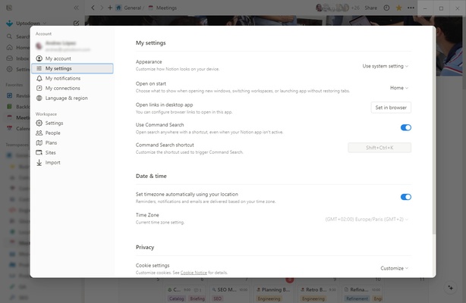Viewport: 466px width, 303px height.
Task: Click the Import download-arrow icon
Action: point(39,163)
